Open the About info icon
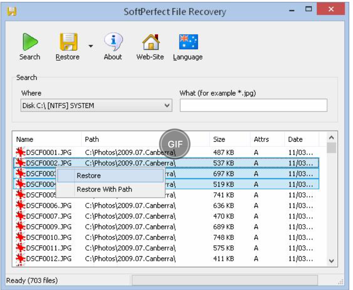 (x=113, y=42)
